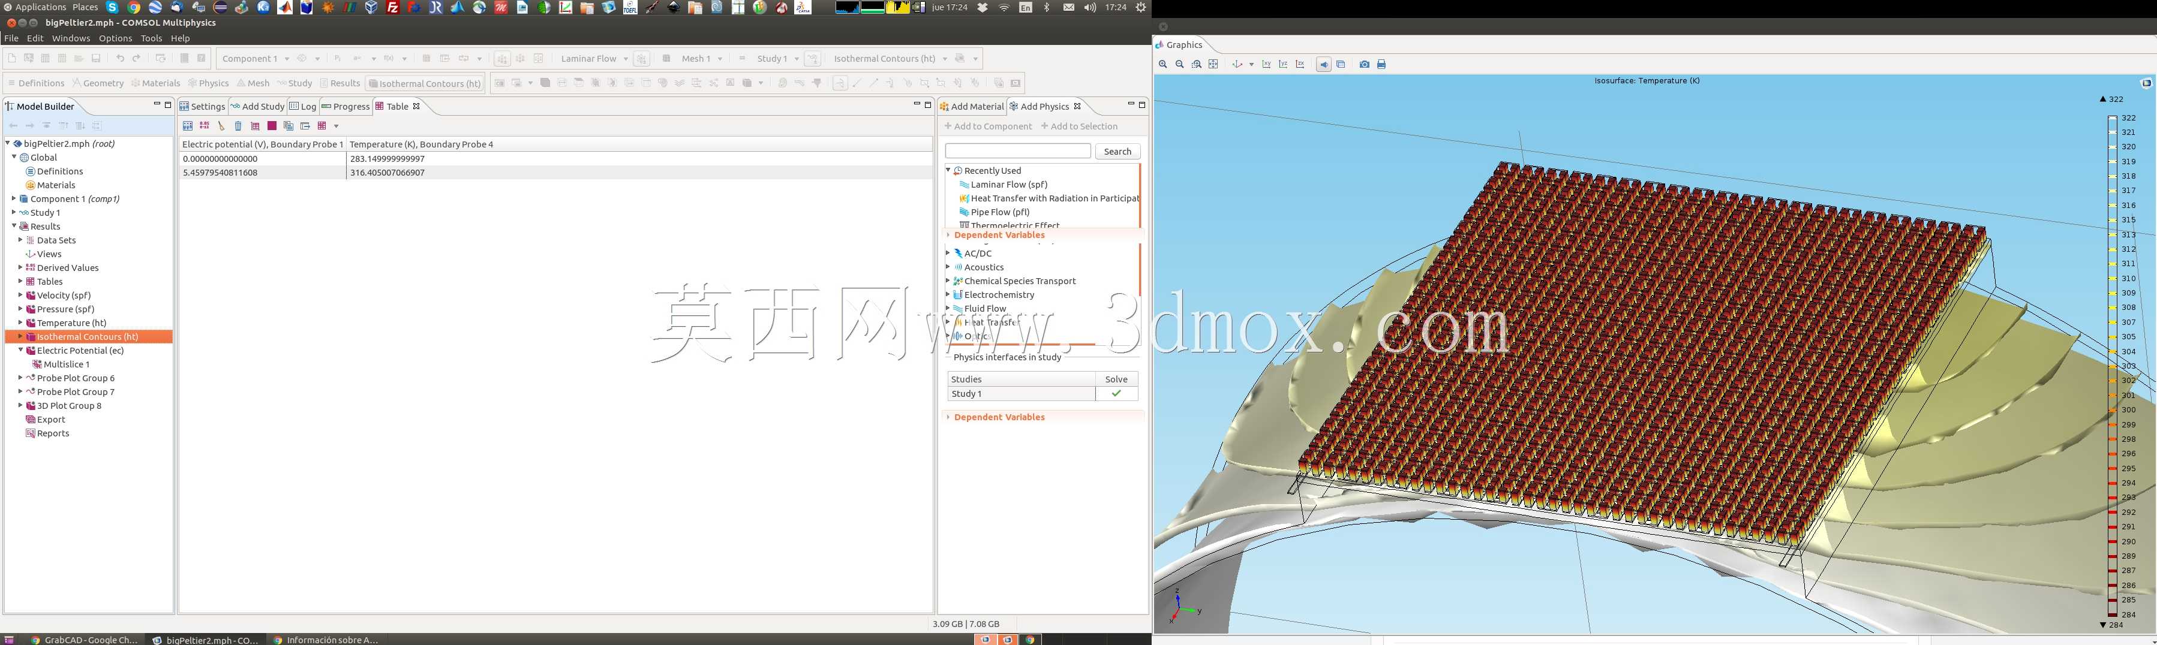Click the Results ribbon button
The width and height of the screenshot is (2157, 645).
tap(340, 83)
